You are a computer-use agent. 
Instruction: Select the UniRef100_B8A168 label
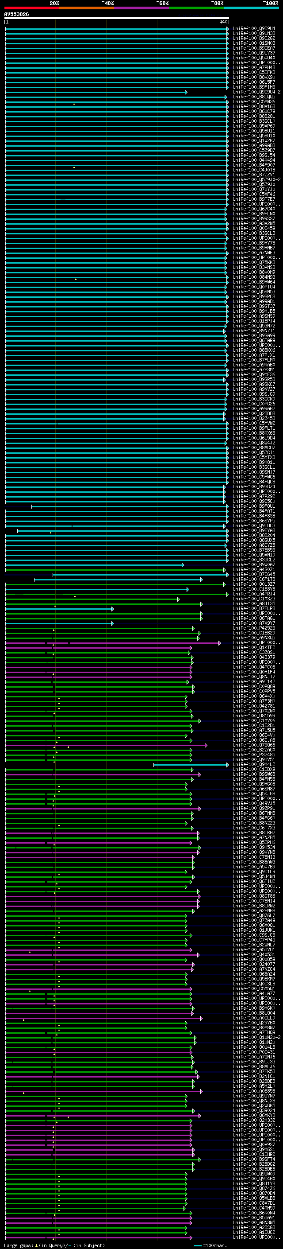[254, 107]
